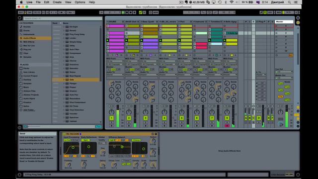Click the Stop button in transport bar
This screenshot has width=318, height=179.
coord(127,12)
